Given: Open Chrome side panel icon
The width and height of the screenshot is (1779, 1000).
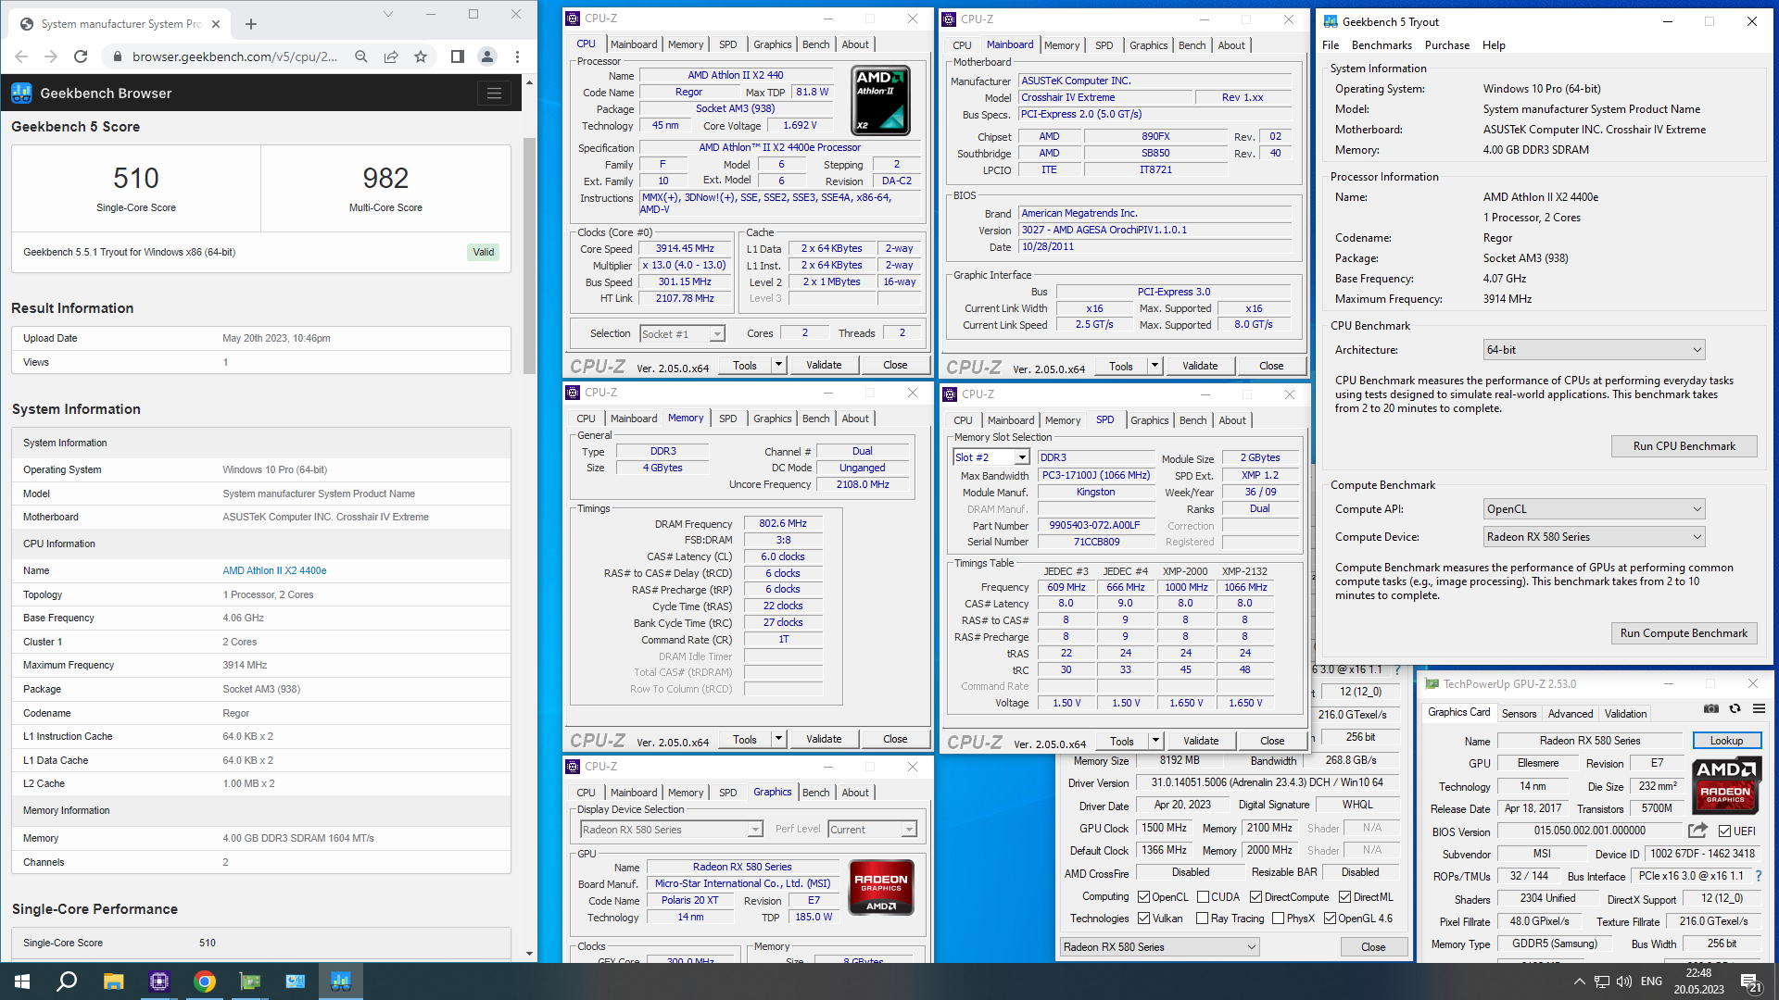Looking at the screenshot, I should pos(457,56).
